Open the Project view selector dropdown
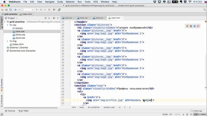Image resolution: width=207 pixels, height=116 pixels. (11, 18)
